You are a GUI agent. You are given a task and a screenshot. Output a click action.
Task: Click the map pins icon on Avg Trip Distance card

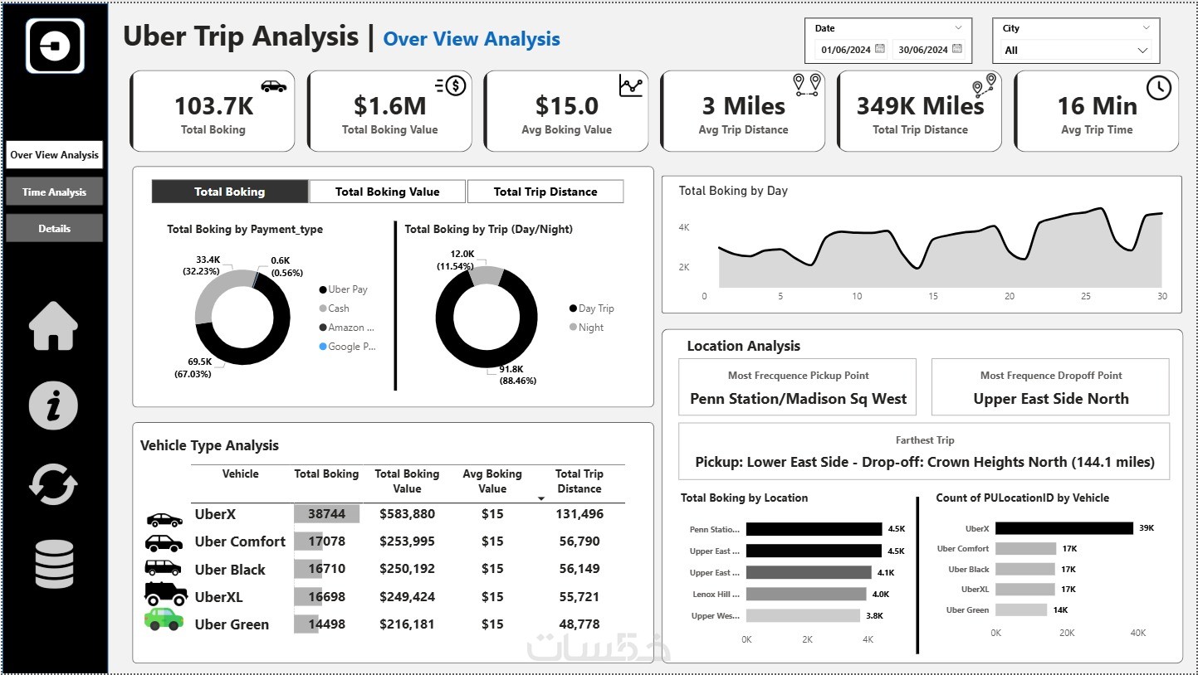click(x=807, y=84)
